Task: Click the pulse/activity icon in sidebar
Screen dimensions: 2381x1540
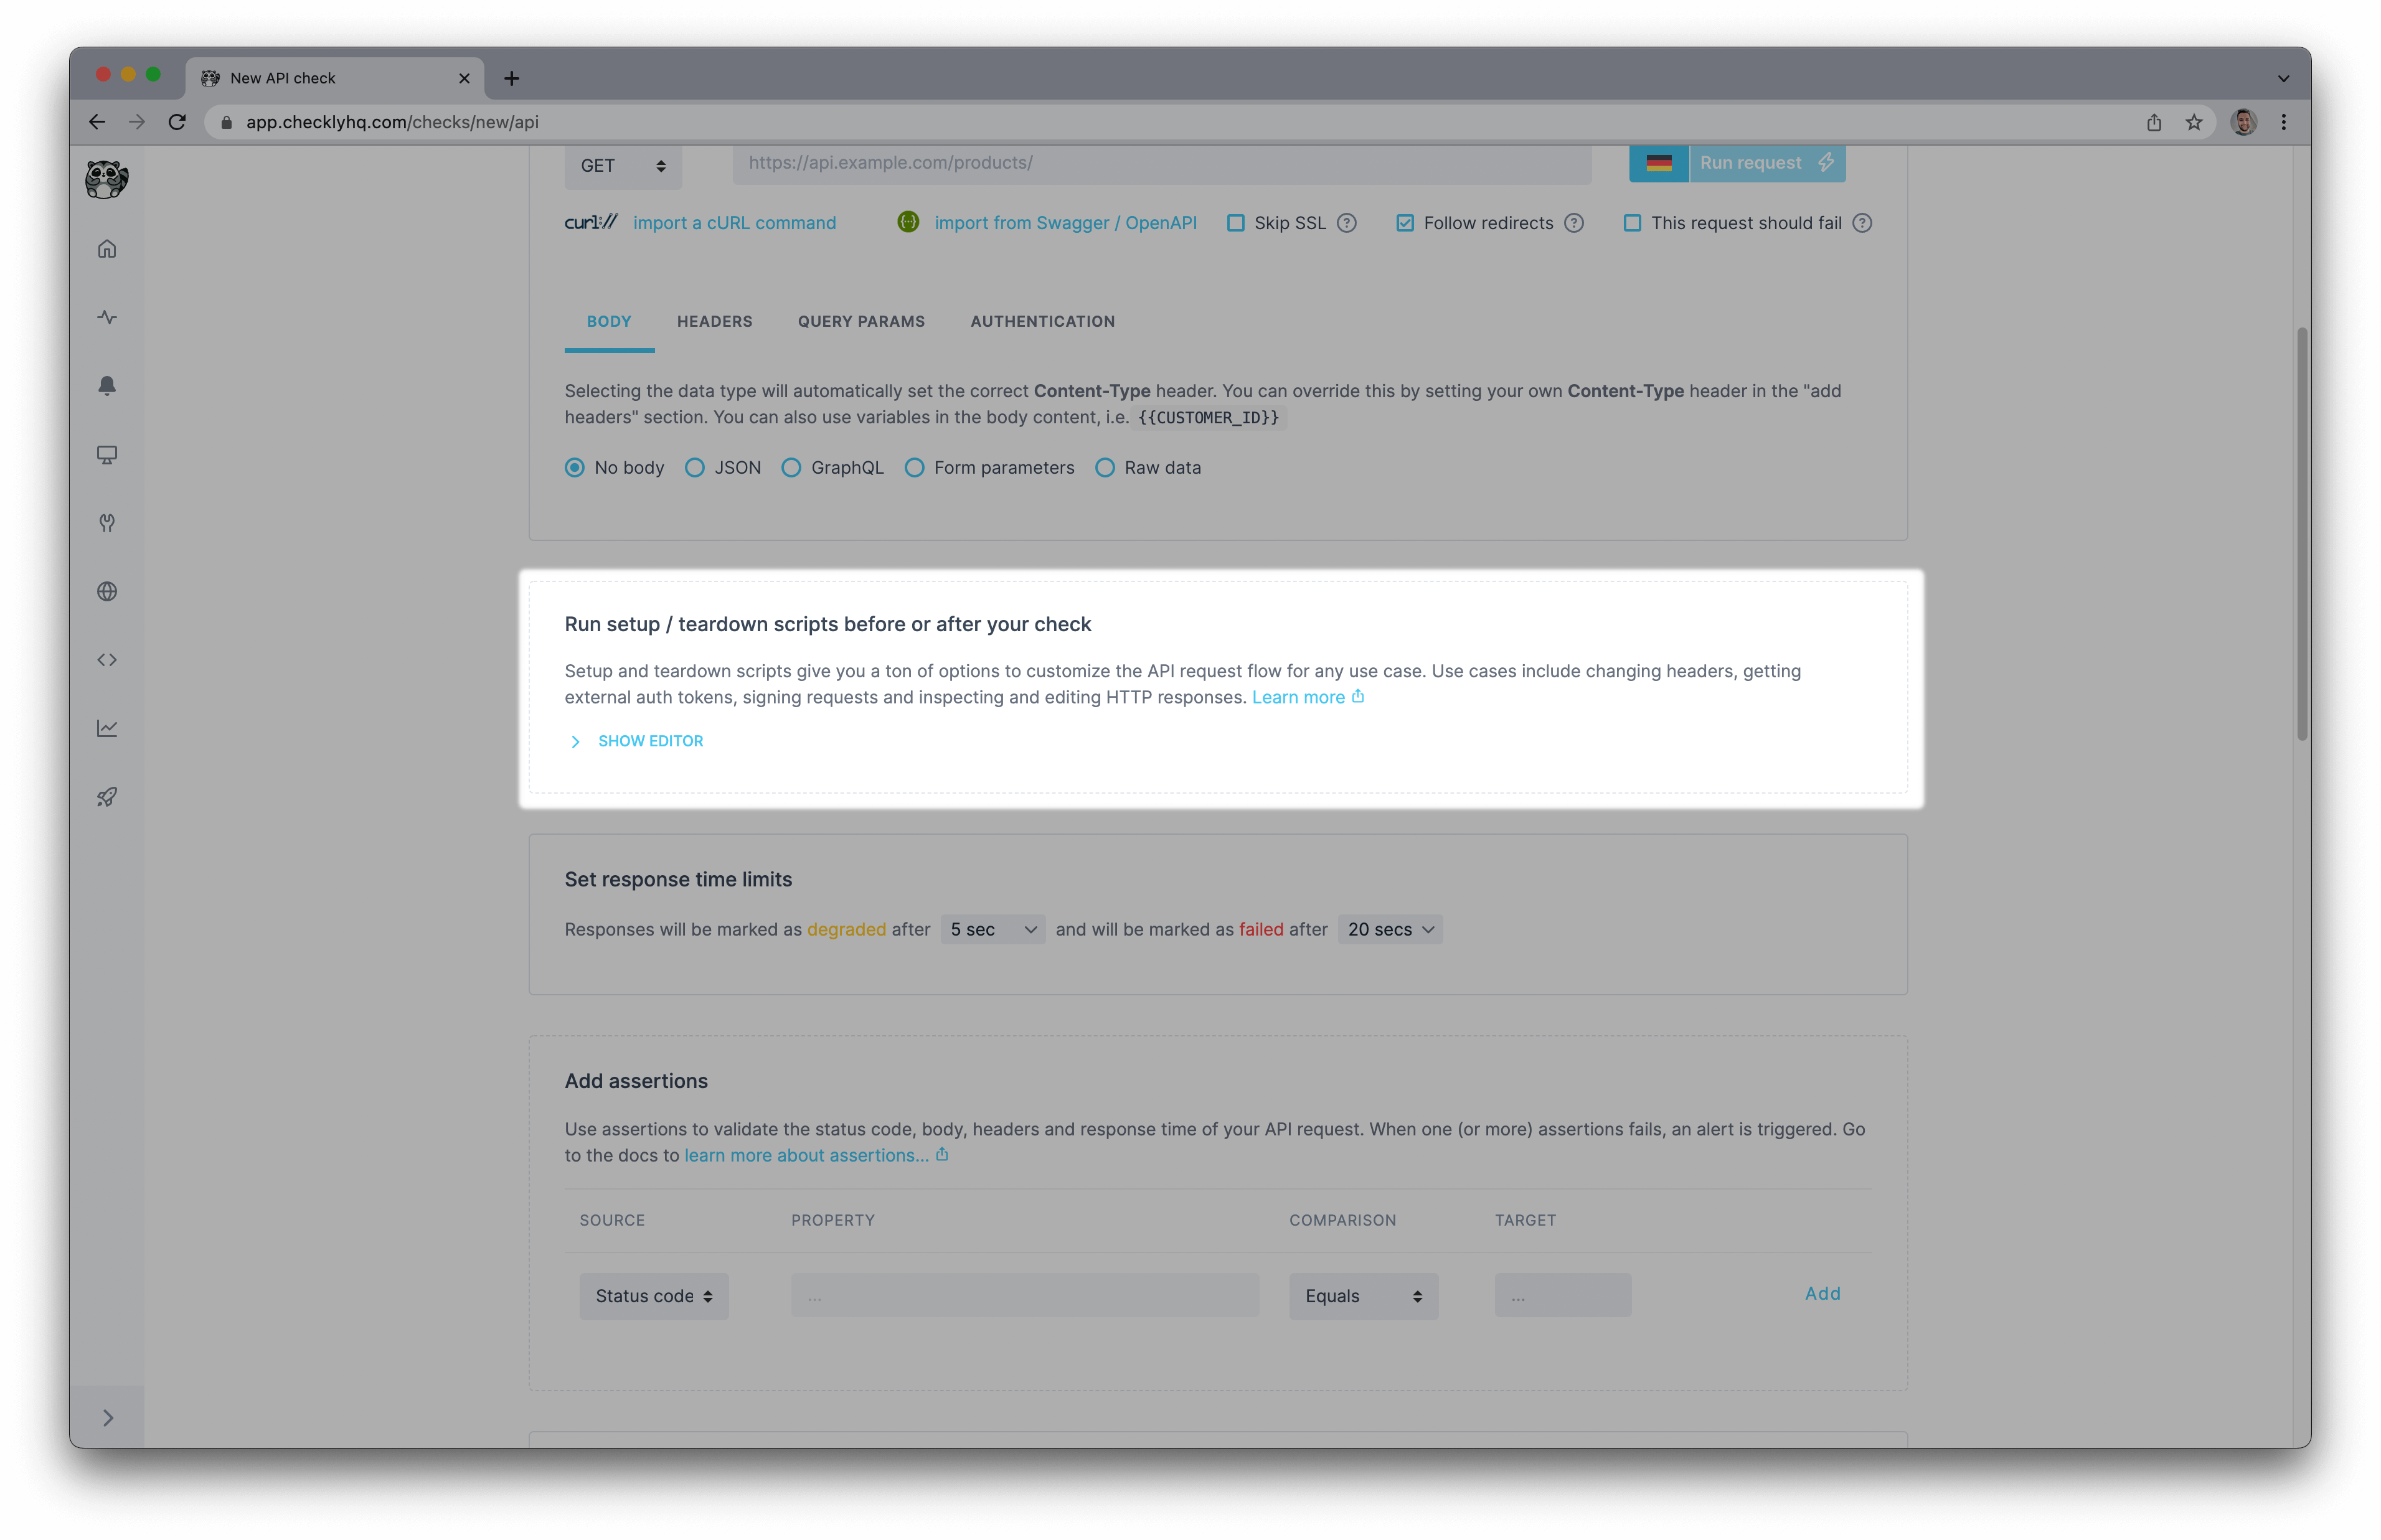Action: 108,317
